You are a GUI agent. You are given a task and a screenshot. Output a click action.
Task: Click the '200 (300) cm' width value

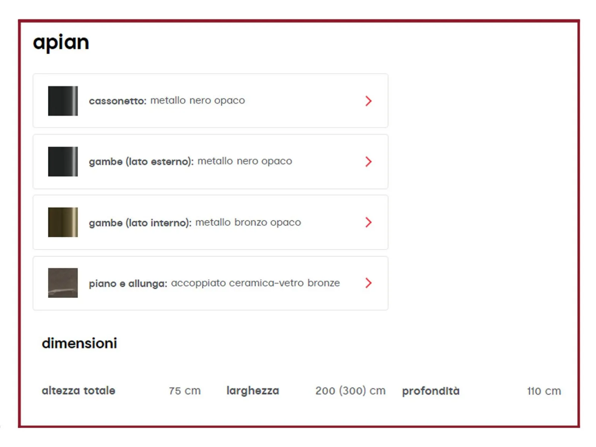[x=351, y=391]
